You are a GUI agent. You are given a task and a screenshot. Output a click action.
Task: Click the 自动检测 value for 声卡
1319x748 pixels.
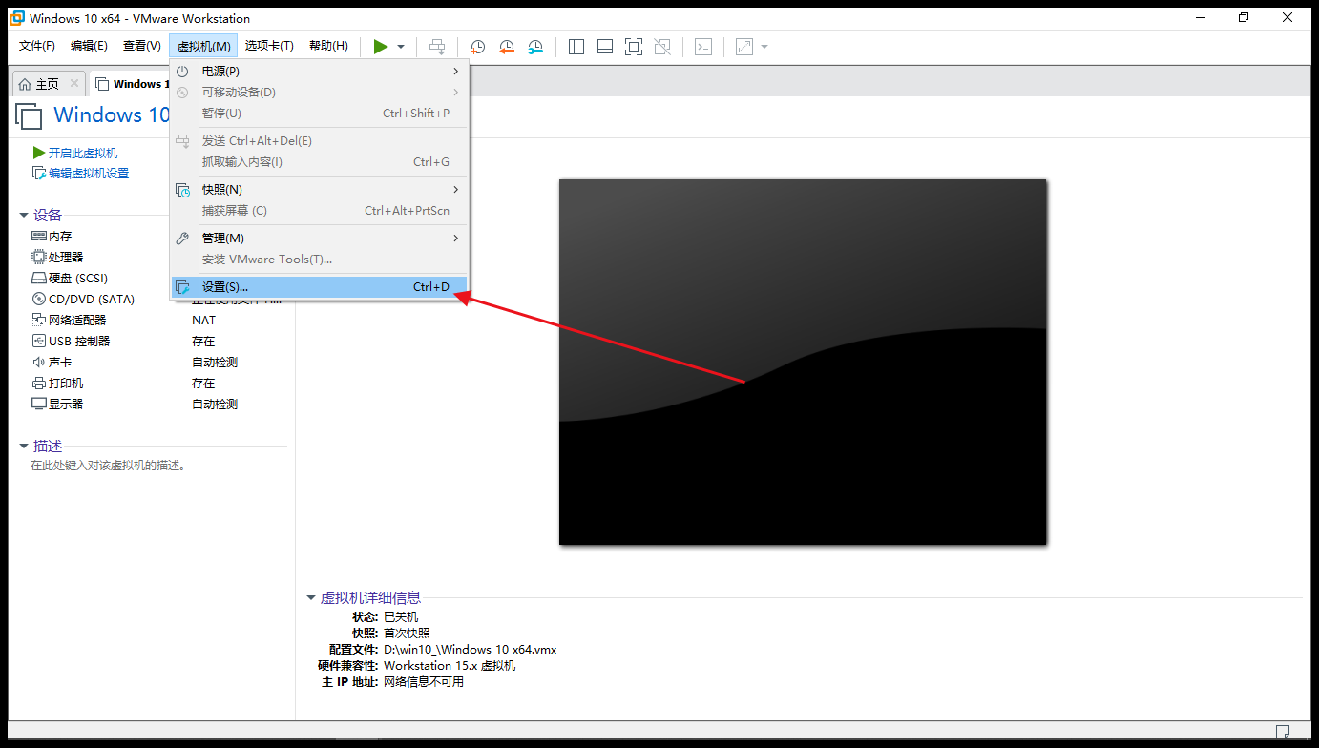[215, 363]
